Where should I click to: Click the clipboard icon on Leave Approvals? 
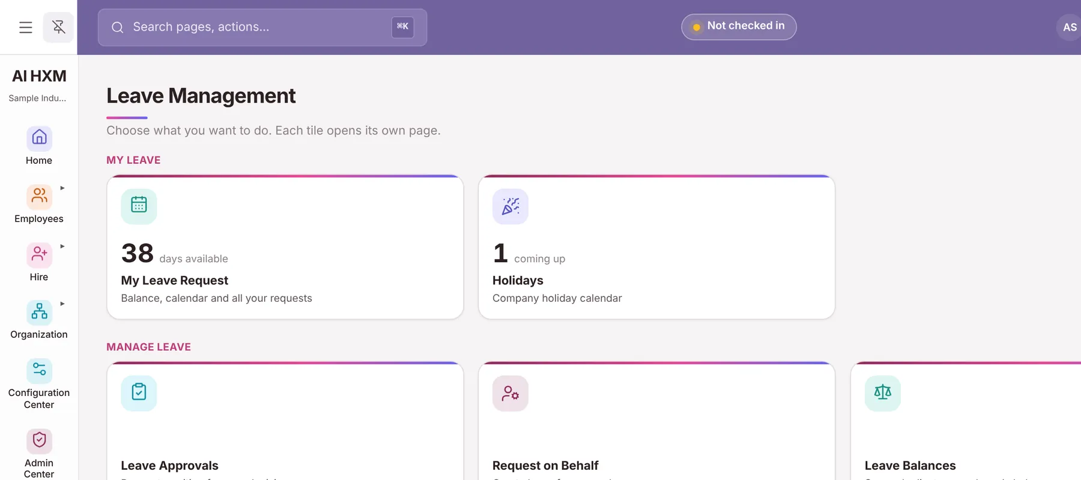[x=139, y=393]
